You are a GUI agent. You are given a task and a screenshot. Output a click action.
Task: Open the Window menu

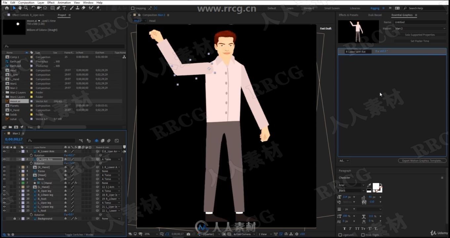coord(88,3)
